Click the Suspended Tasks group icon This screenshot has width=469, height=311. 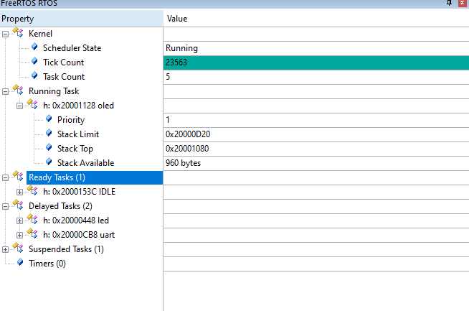click(x=18, y=248)
